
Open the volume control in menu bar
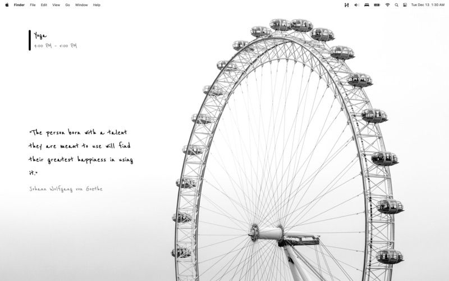(x=356, y=5)
